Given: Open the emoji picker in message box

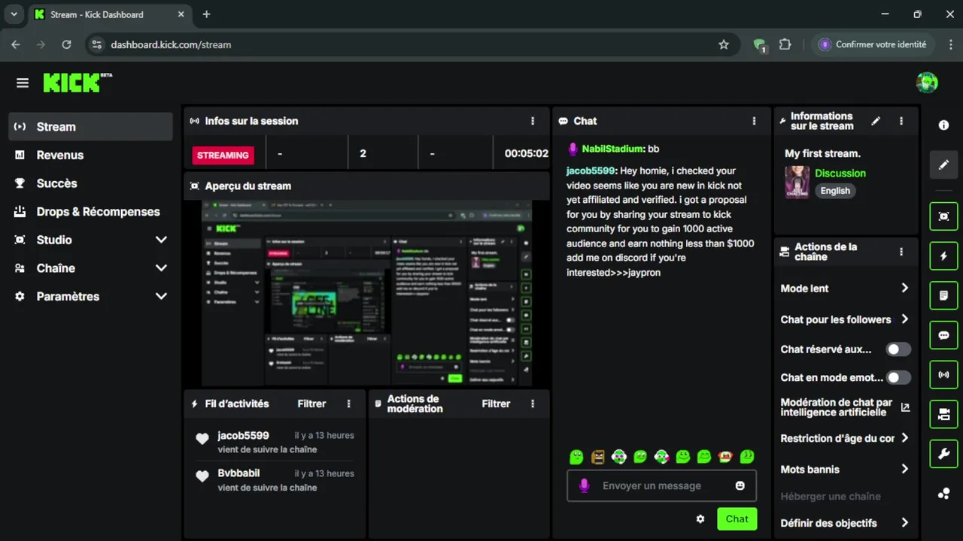Looking at the screenshot, I should click(740, 485).
